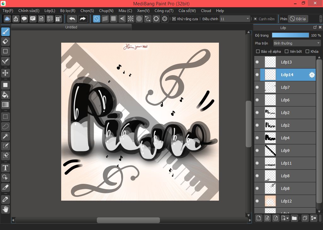Select layer name Lớp6

(285, 100)
